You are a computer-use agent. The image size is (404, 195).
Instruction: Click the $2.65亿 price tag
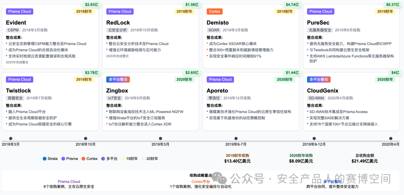192,73
